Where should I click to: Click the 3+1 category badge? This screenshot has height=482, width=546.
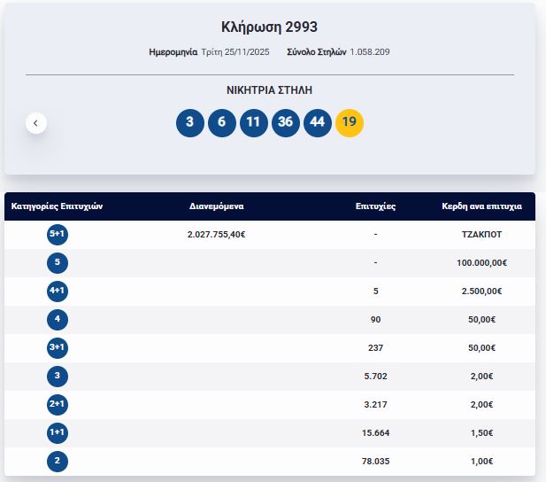(x=58, y=348)
